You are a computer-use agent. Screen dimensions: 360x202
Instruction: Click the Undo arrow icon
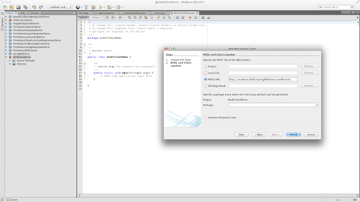[34, 7]
